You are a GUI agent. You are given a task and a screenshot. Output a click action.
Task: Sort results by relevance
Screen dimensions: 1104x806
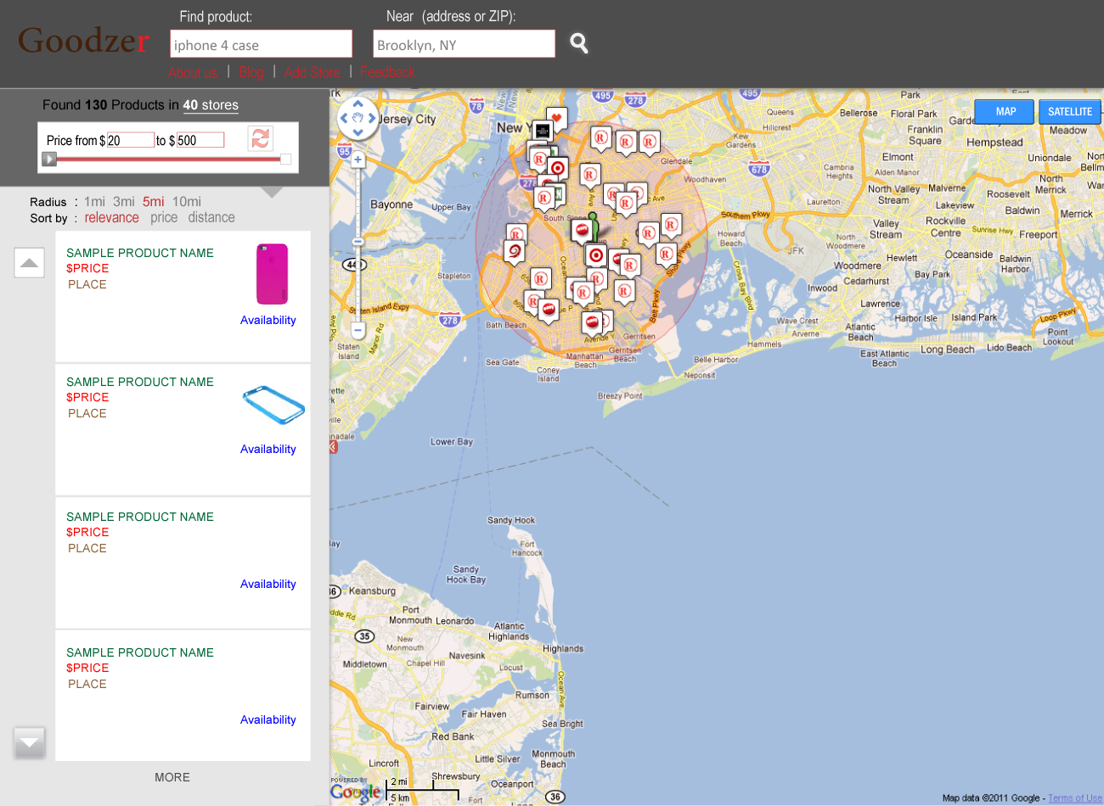(111, 218)
